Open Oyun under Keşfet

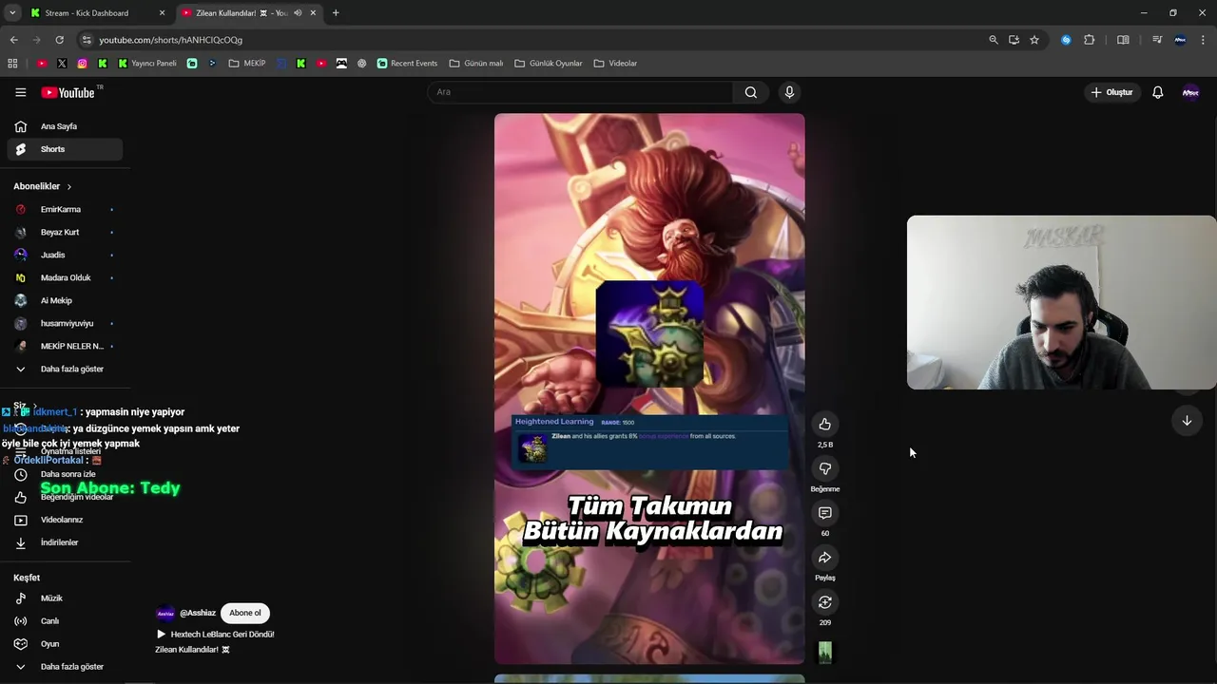tap(65, 644)
